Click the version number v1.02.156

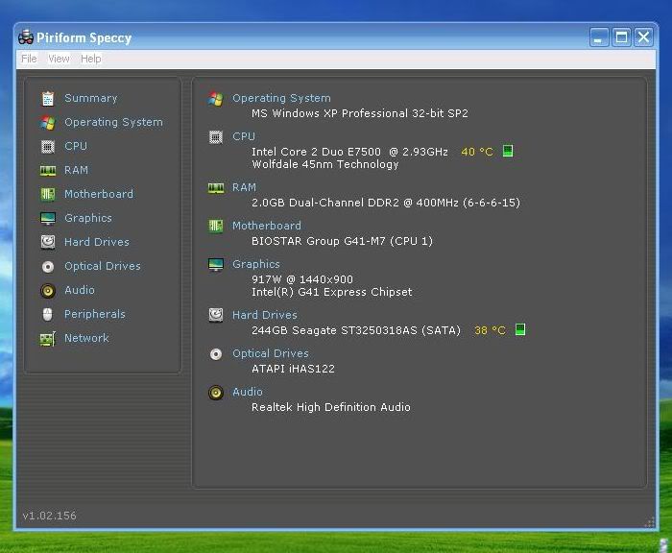[49, 516]
